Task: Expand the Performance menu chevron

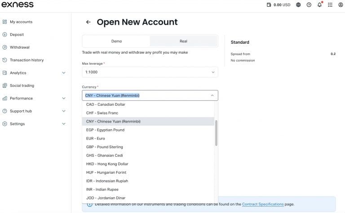Action: [x=64, y=98]
